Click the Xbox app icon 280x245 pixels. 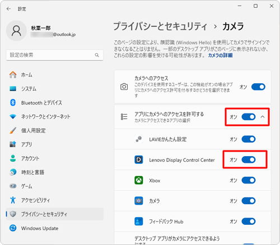(x=139, y=180)
